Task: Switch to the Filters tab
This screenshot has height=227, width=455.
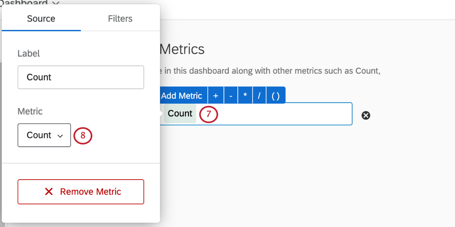Action: tap(120, 19)
